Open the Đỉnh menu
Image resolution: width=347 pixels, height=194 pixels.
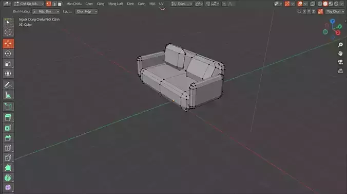(x=130, y=4)
